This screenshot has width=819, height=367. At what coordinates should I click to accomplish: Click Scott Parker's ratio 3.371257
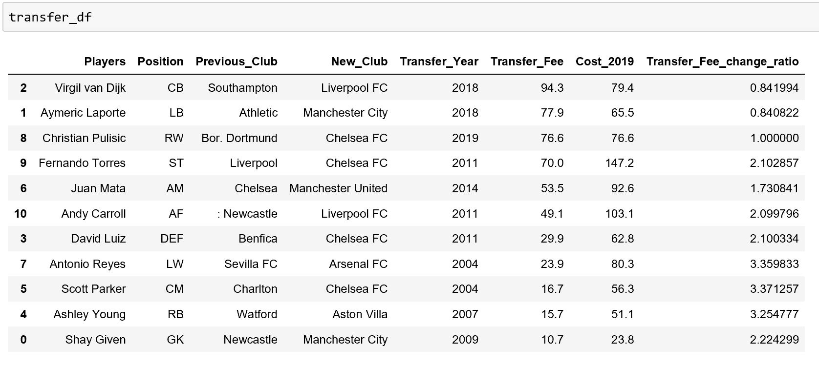pos(774,289)
